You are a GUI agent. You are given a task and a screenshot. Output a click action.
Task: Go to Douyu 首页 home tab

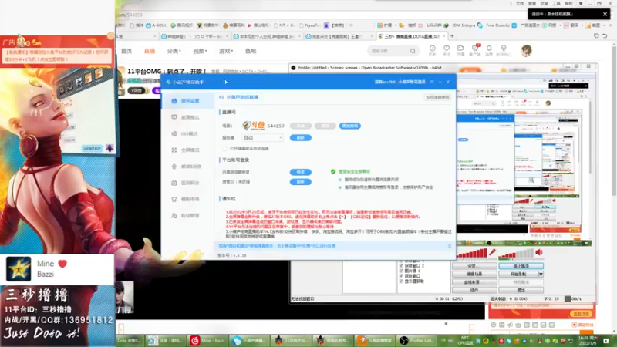[x=126, y=51]
